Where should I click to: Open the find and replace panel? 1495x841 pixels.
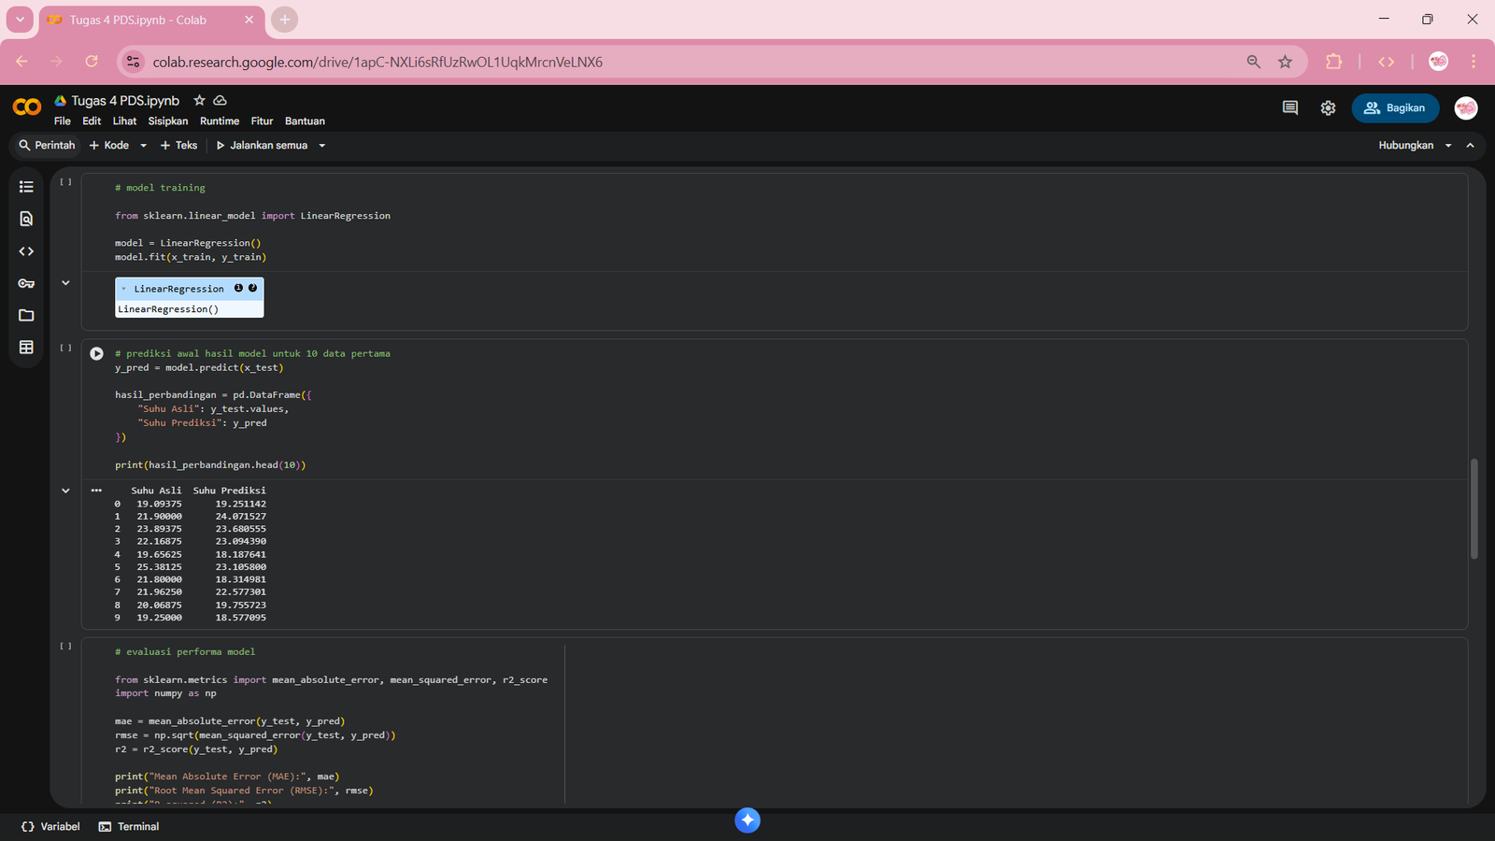[x=26, y=219]
